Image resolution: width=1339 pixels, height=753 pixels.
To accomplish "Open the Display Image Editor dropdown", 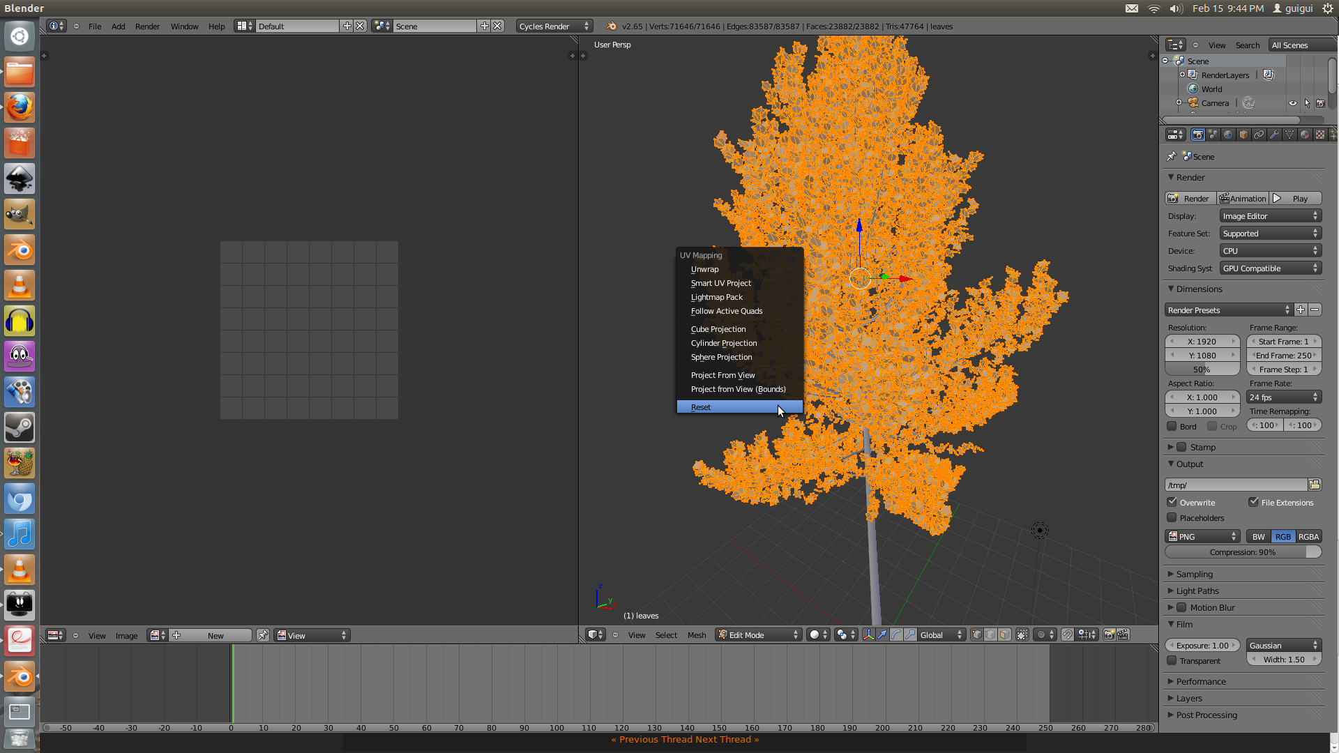I will (x=1270, y=216).
